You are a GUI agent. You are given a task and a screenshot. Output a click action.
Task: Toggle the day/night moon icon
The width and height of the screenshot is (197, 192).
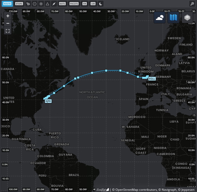[100, 4]
